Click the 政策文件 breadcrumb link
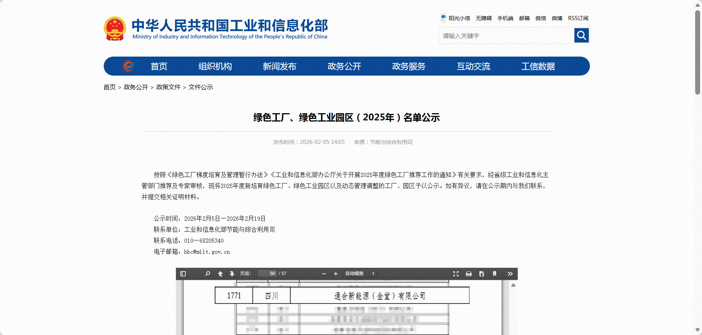This screenshot has height=335, width=702. coord(168,87)
